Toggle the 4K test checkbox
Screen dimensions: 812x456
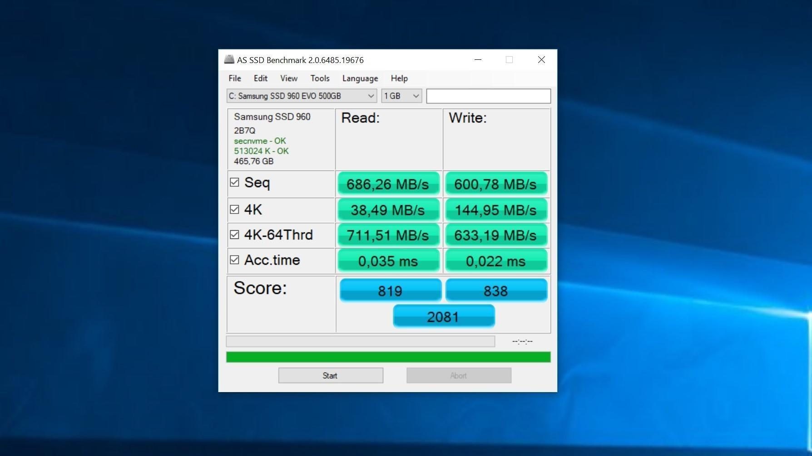point(234,209)
